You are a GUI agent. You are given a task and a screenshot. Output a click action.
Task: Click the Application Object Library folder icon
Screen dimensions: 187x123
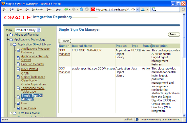(x=14, y=44)
